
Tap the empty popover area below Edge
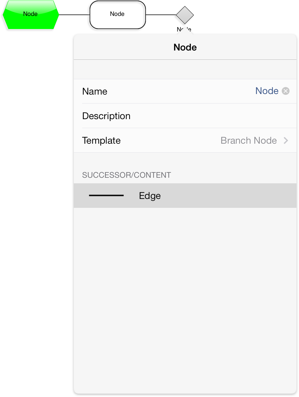coord(185,300)
